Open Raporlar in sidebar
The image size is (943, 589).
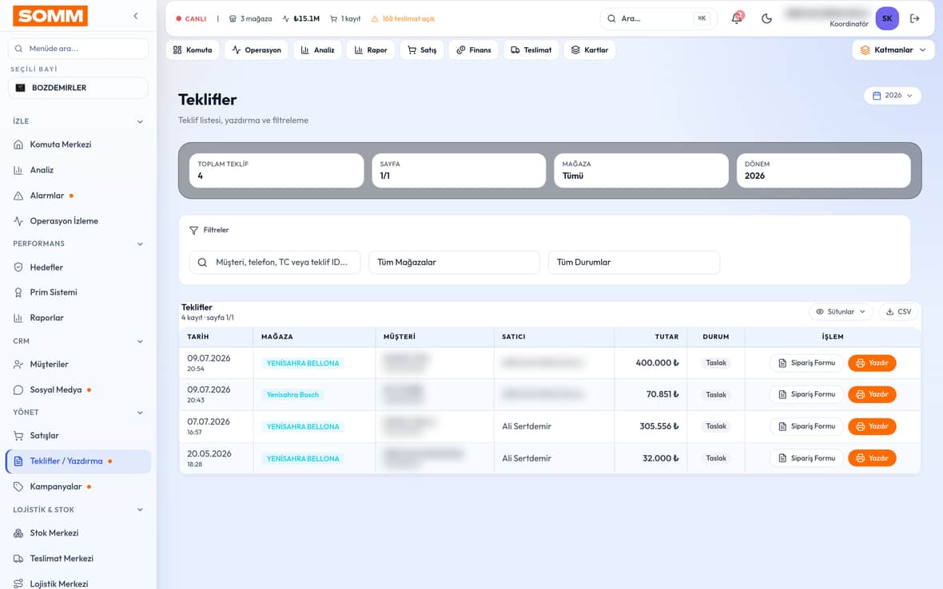point(78,318)
